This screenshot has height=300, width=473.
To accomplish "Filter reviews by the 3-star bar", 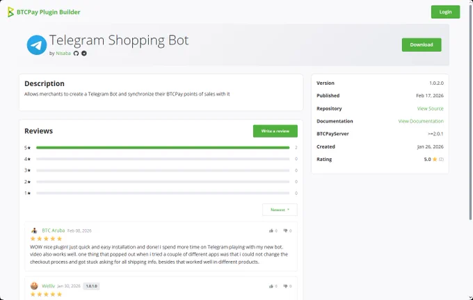I will (x=163, y=170).
